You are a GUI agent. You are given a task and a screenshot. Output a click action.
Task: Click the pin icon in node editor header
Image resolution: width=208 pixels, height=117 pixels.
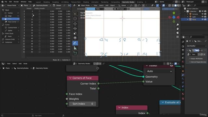103,64
